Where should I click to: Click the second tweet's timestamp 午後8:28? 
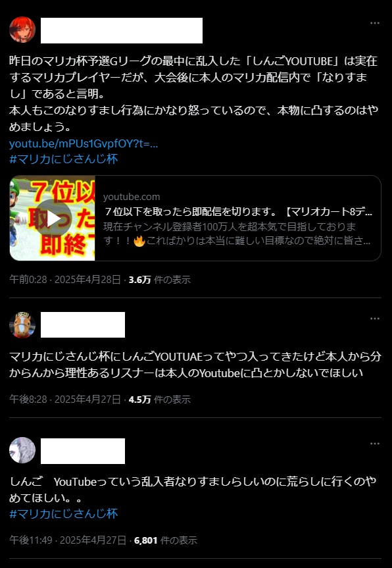tap(28, 400)
